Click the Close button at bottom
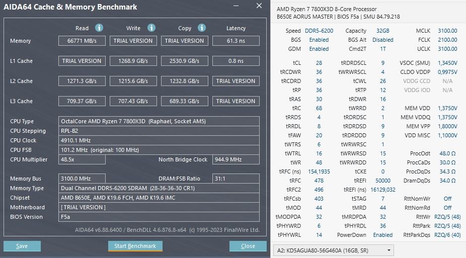The width and height of the screenshot is (466, 258). tap(248, 246)
